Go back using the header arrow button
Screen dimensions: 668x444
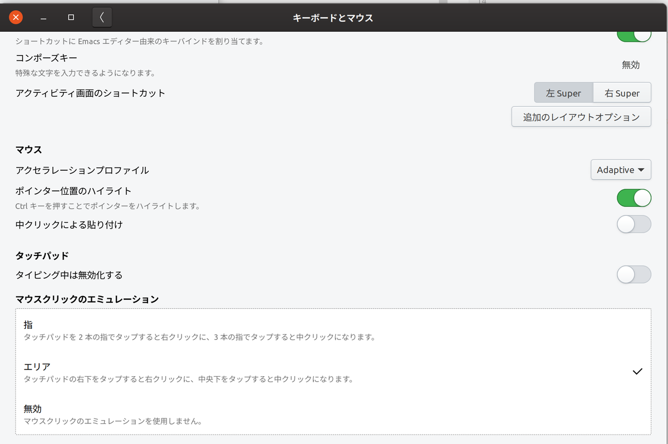point(102,17)
